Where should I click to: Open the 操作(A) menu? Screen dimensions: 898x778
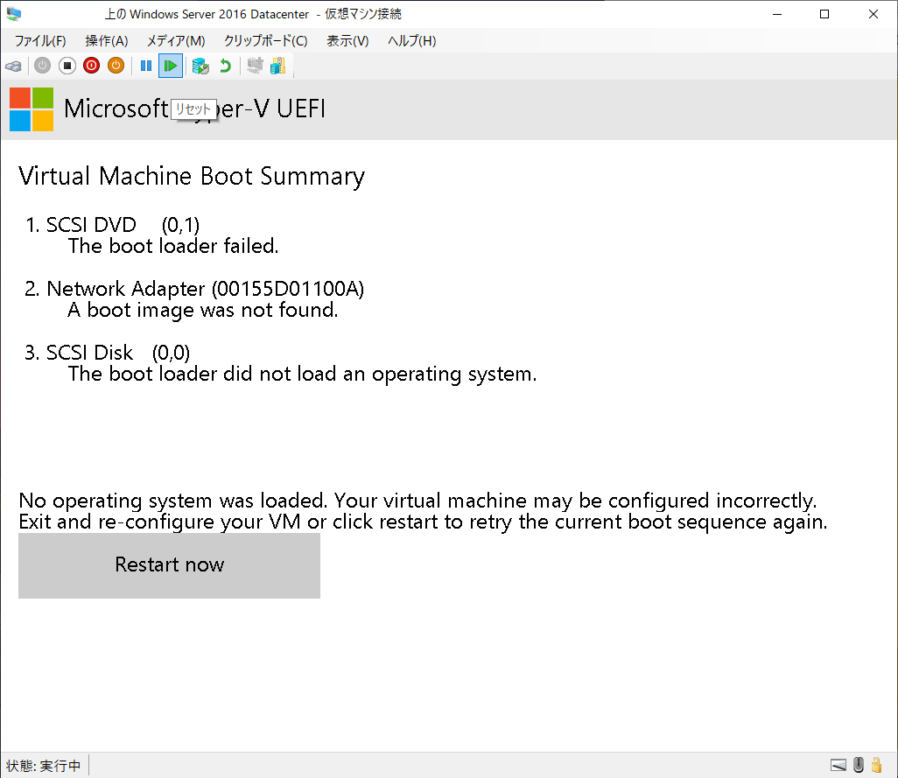[x=107, y=40]
